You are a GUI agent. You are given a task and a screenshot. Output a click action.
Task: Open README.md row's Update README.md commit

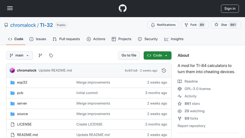coord(93,135)
